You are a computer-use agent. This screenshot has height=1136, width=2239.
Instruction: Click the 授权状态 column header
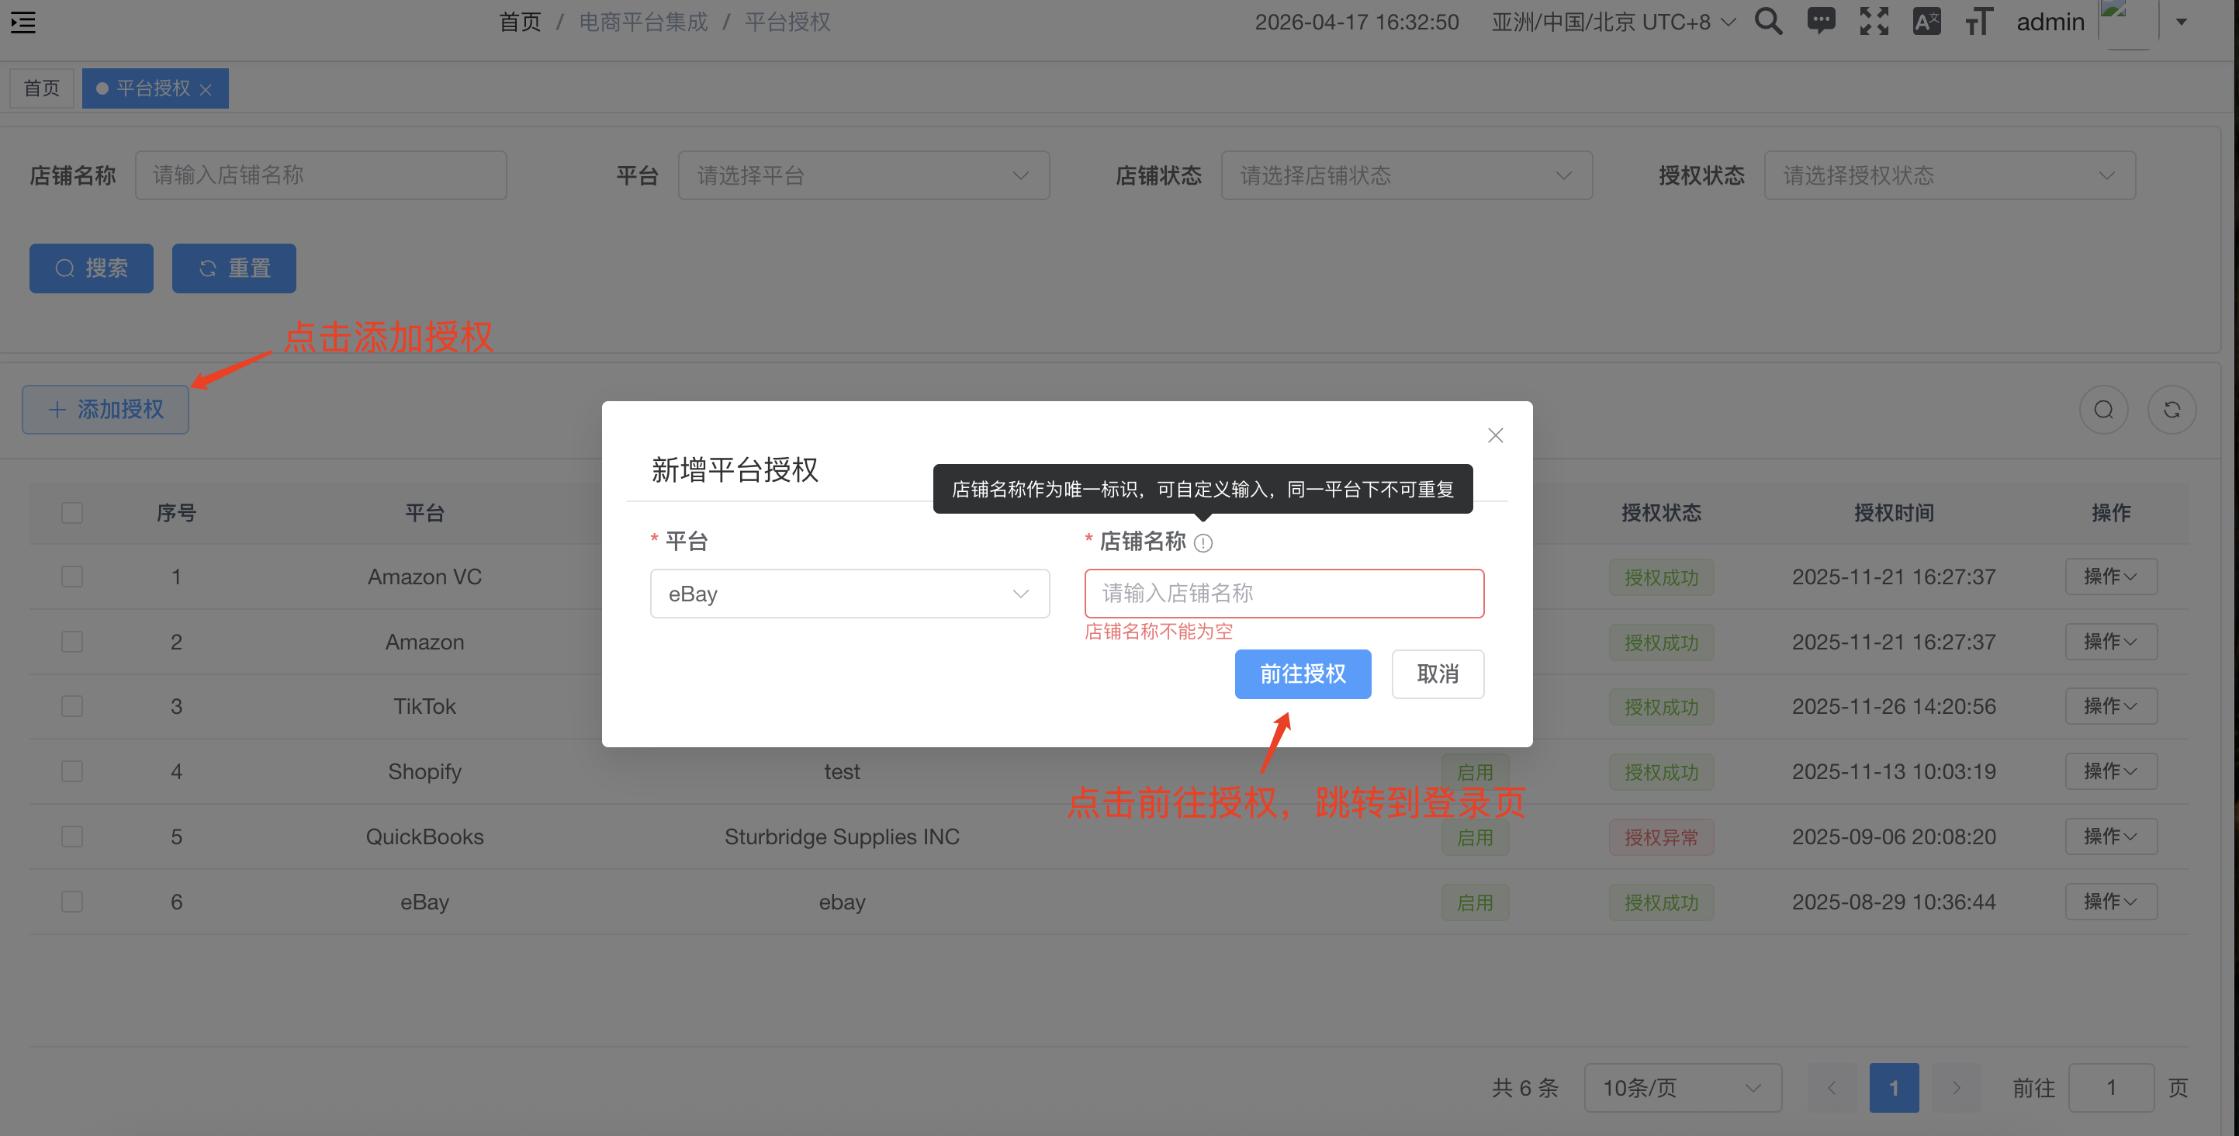(1661, 513)
